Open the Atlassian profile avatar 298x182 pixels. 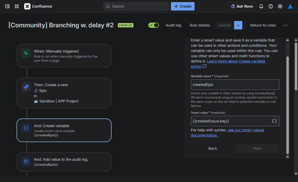tap(290, 6)
